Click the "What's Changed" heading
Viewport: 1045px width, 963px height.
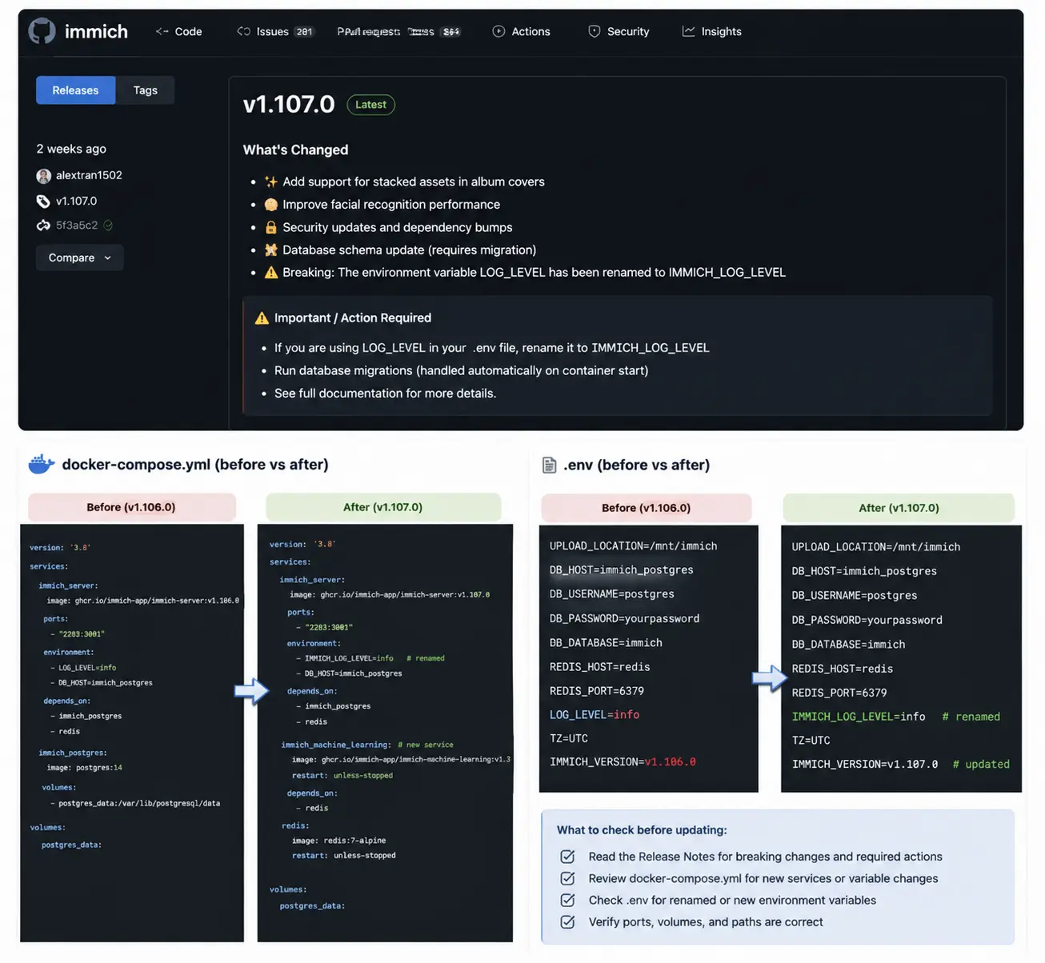(295, 150)
